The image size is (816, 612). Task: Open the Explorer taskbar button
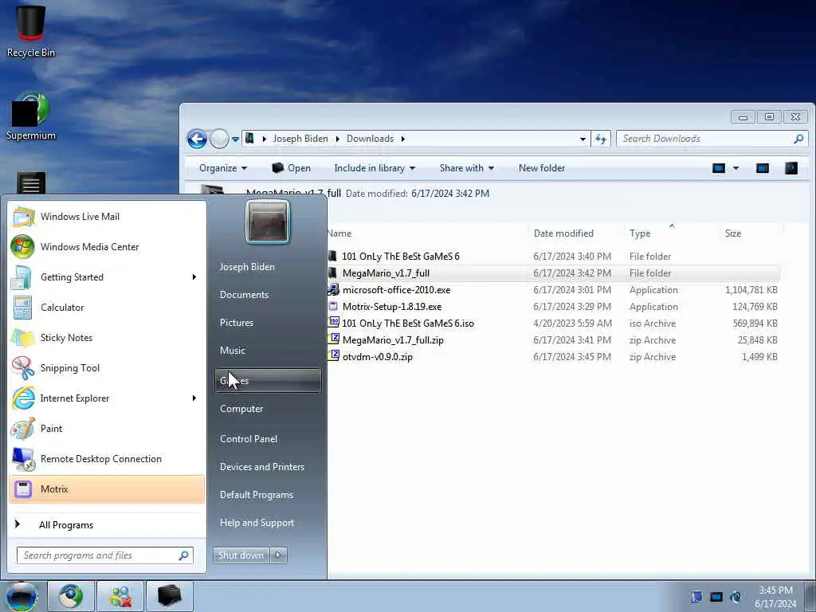point(170,596)
